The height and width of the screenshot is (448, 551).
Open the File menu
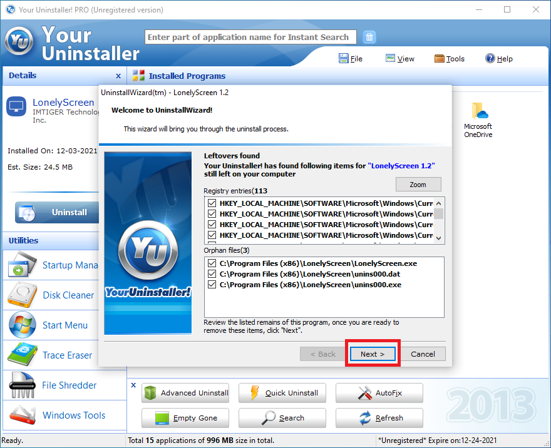pos(351,59)
